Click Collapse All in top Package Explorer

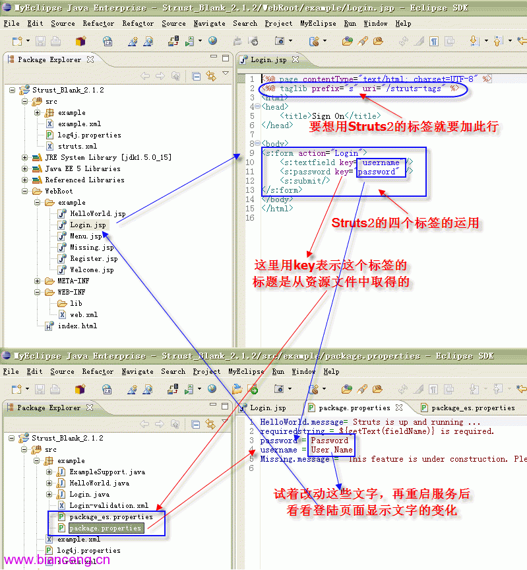(x=197, y=77)
